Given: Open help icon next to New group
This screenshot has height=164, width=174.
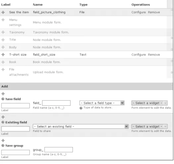Looking at the screenshot, I should click(x=3, y=145).
